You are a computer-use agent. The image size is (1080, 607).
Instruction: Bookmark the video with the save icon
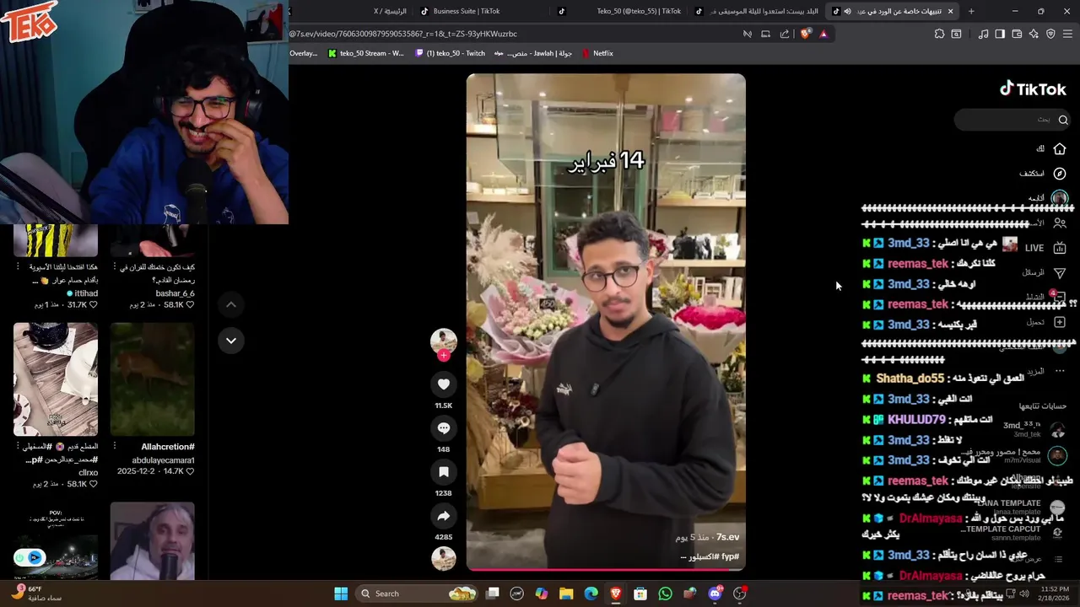point(444,472)
